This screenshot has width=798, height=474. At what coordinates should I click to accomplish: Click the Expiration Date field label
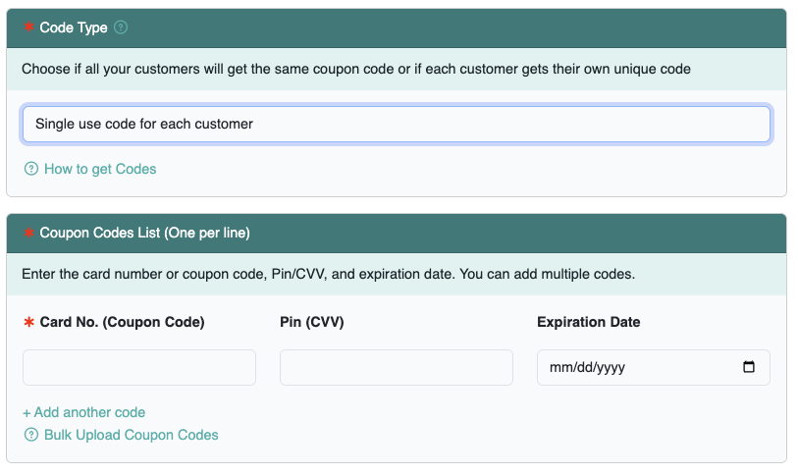pos(588,322)
